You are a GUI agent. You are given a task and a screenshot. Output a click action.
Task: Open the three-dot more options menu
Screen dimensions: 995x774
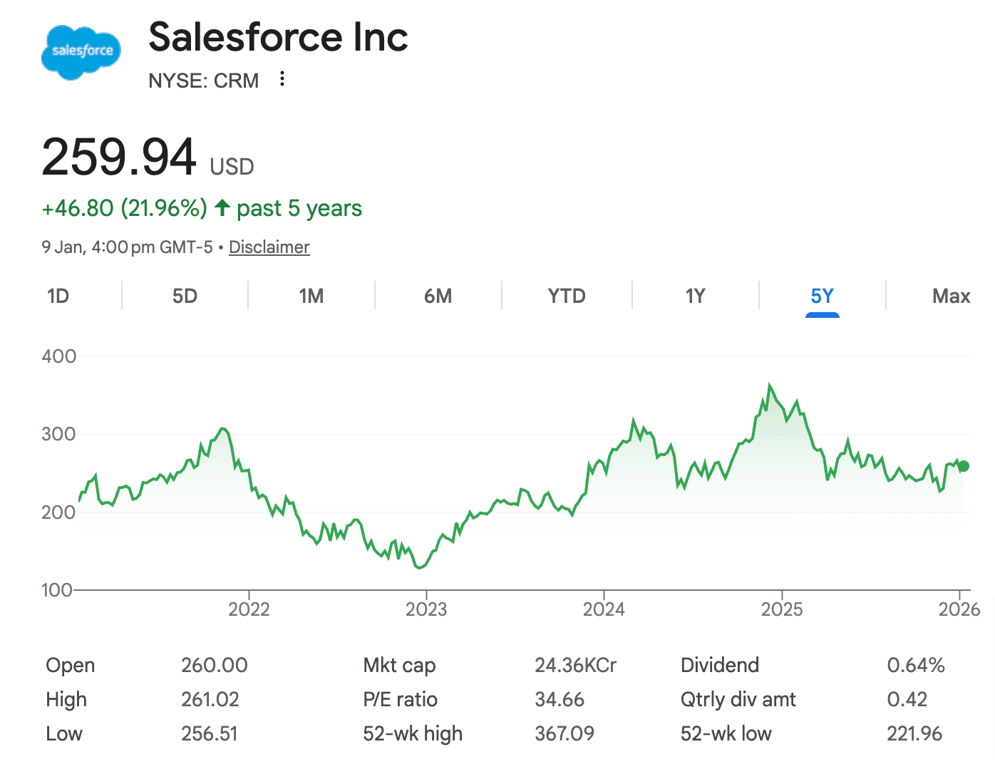click(282, 79)
